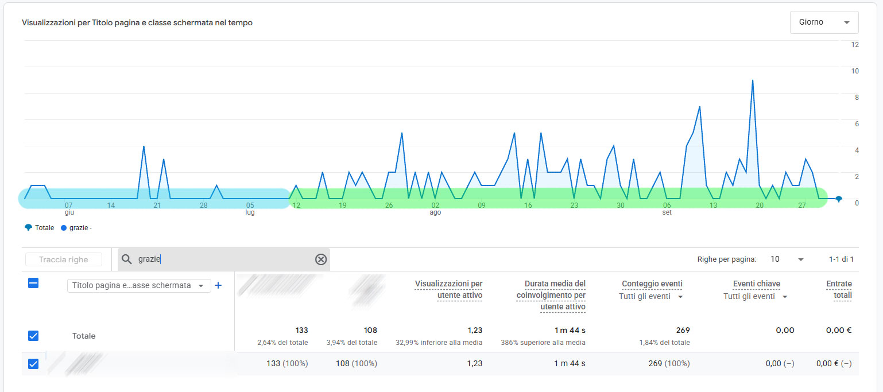Click the magnifier icon in the search box

(127, 259)
